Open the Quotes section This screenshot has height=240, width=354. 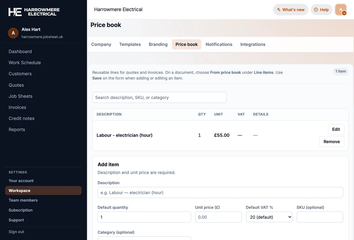(x=16, y=85)
